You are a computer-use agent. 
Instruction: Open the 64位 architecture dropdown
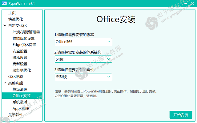[x=83, y=59]
